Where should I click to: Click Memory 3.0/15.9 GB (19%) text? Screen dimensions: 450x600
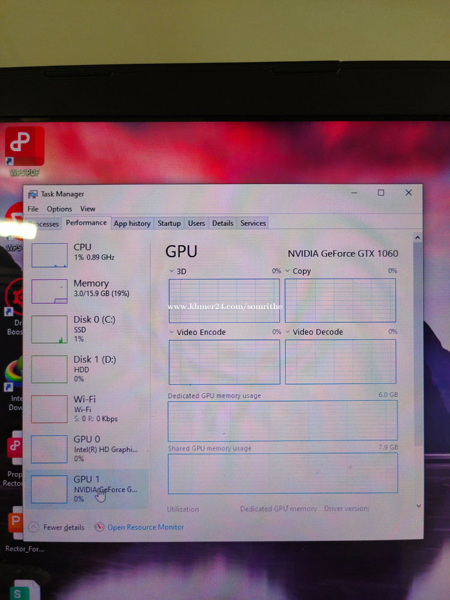(102, 294)
